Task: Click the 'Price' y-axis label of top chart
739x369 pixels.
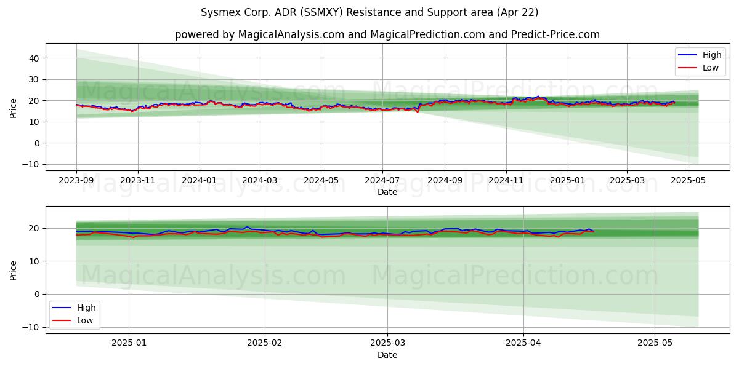Action: pos(14,107)
